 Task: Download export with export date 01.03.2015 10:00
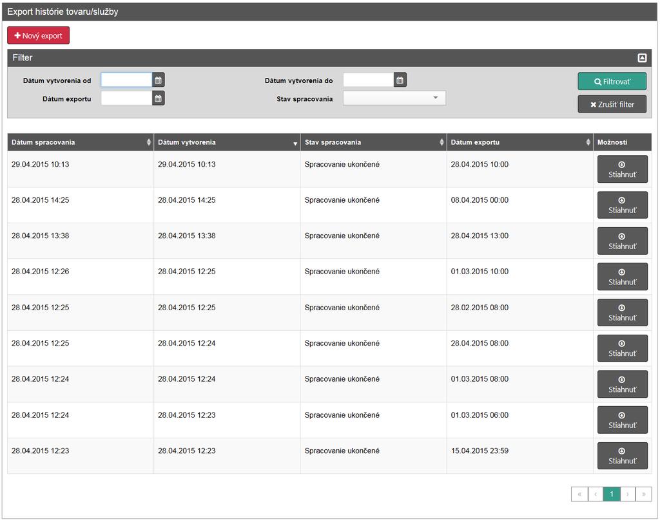[622, 277]
